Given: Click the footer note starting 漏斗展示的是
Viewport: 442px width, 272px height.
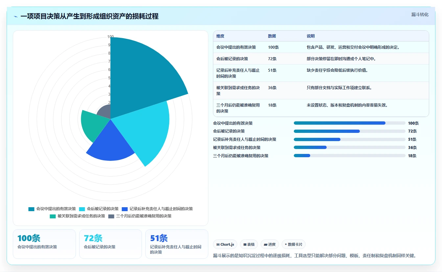Looking at the screenshot, I should pyautogui.click(x=314, y=256).
